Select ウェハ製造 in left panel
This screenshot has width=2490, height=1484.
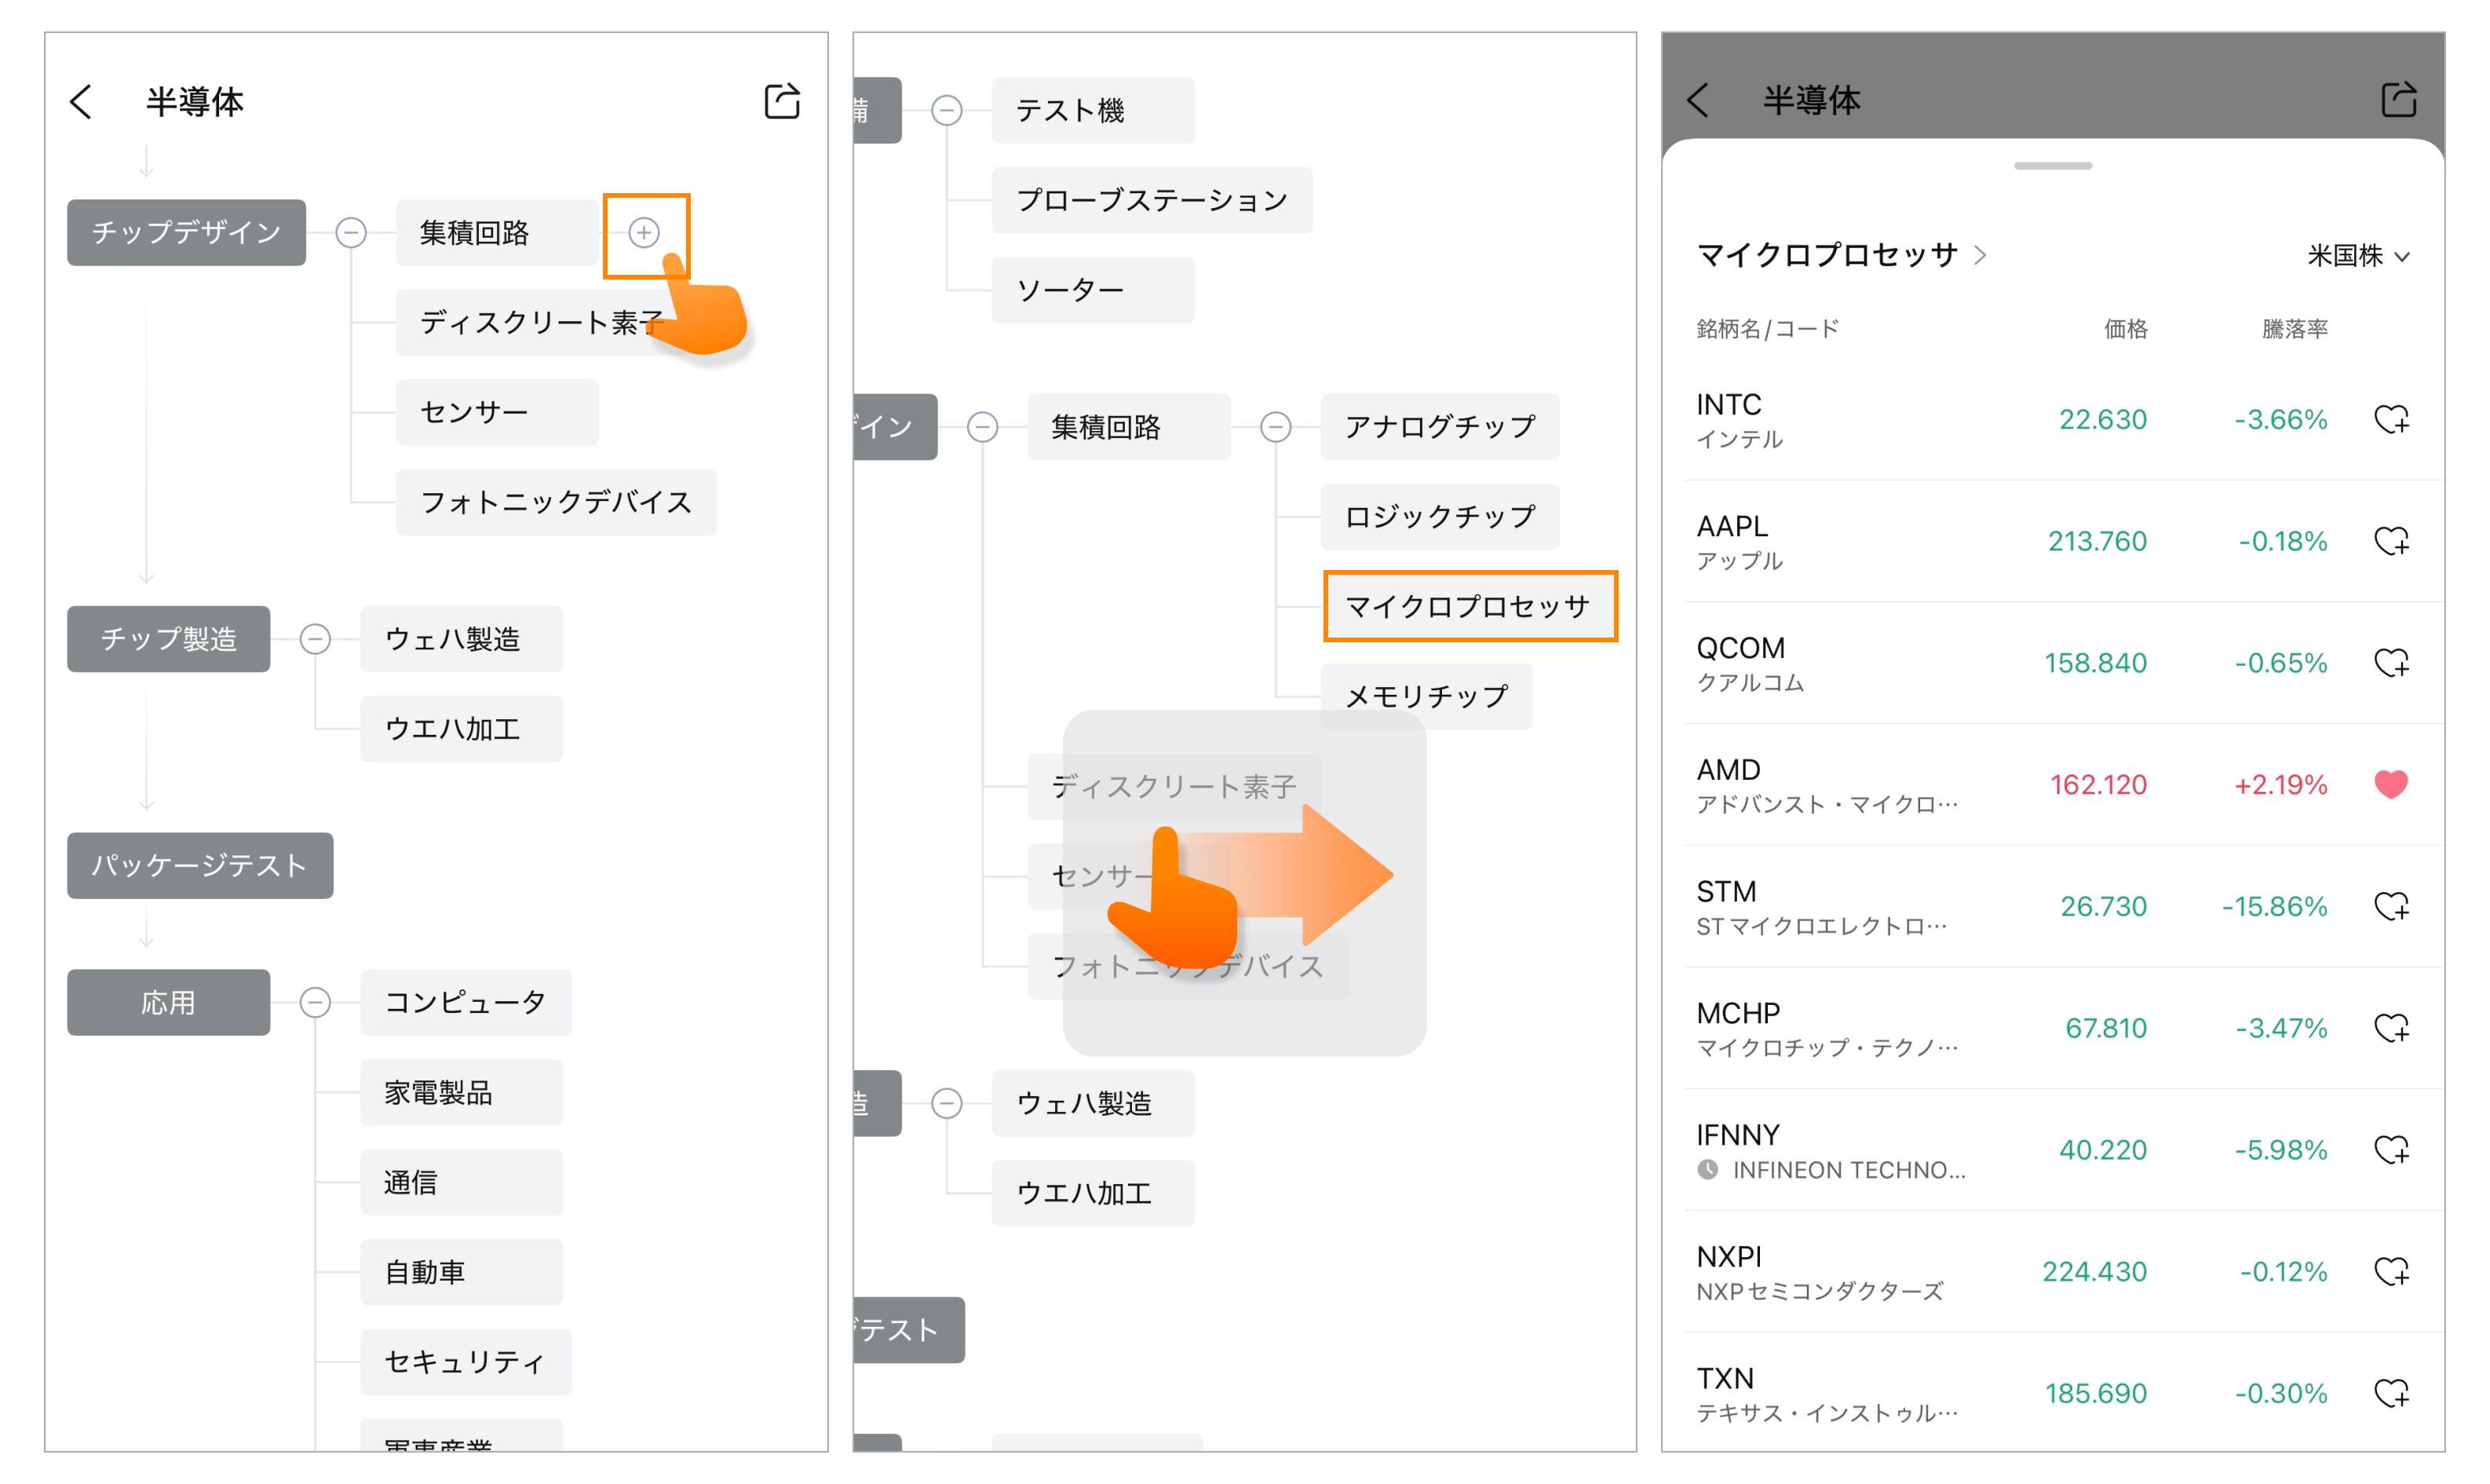[x=462, y=639]
